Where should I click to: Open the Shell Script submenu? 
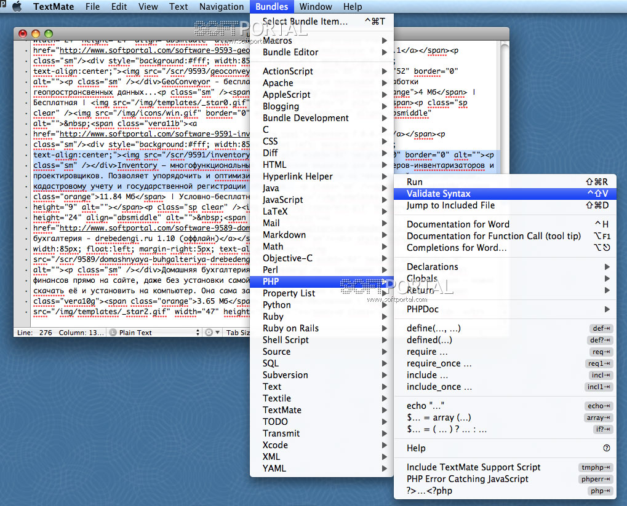click(x=321, y=340)
